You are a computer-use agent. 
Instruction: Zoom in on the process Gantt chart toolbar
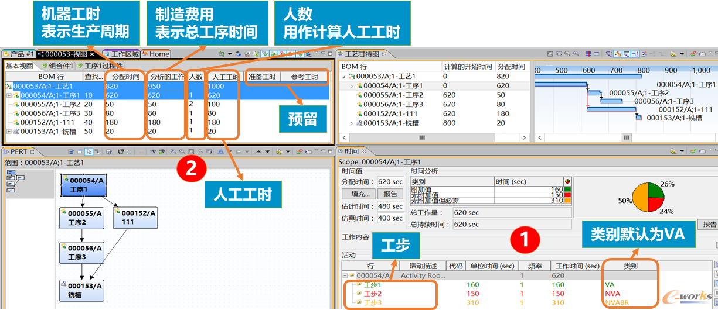(x=576, y=54)
